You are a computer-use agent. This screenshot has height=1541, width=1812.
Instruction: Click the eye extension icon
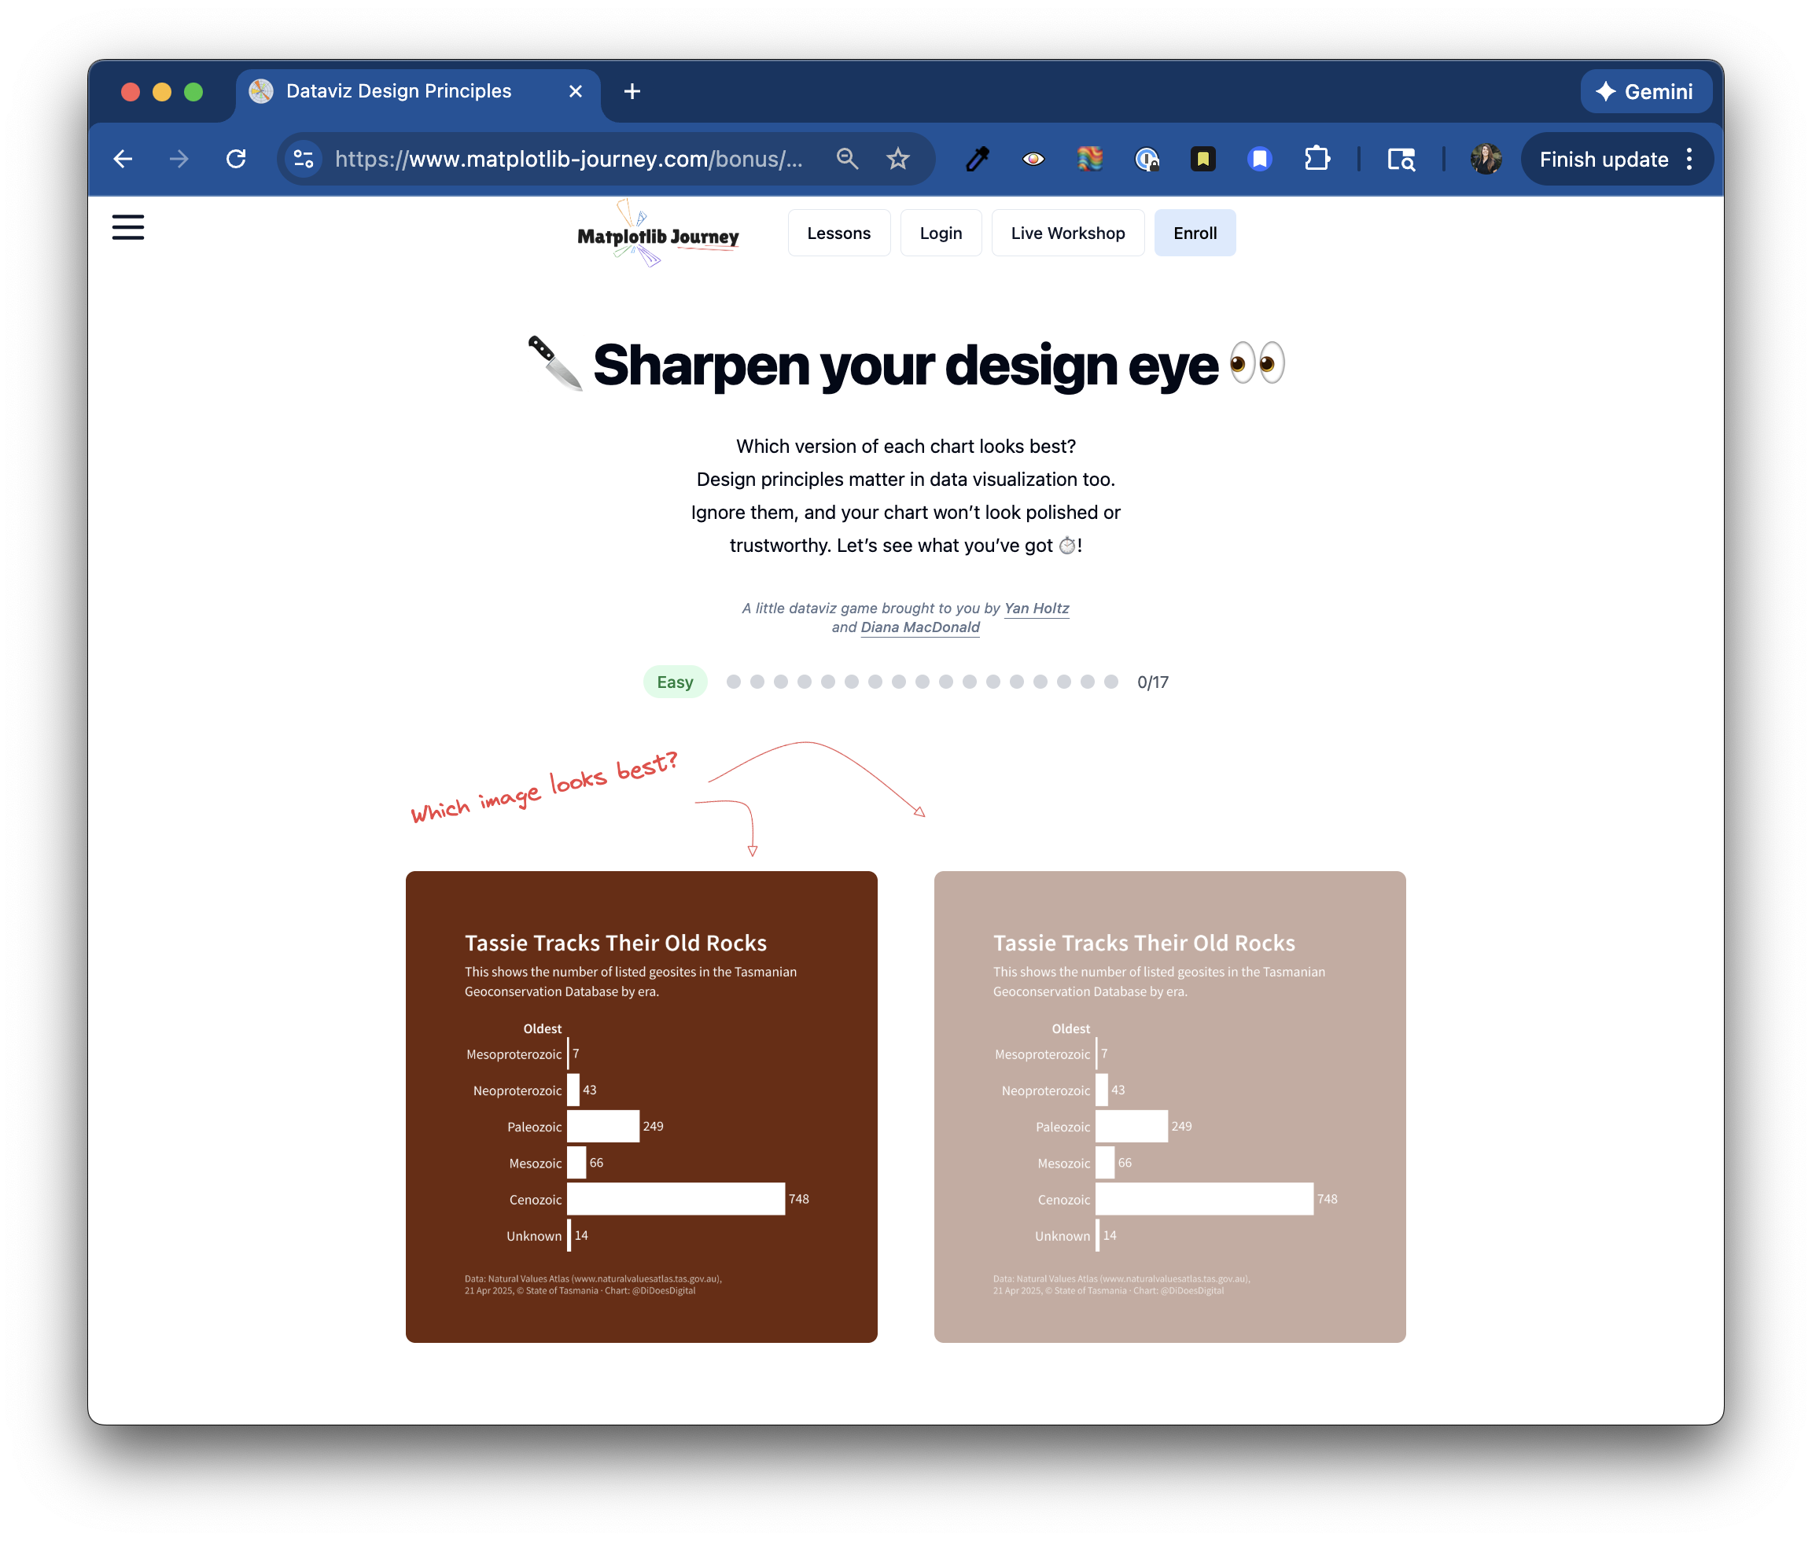[1033, 159]
